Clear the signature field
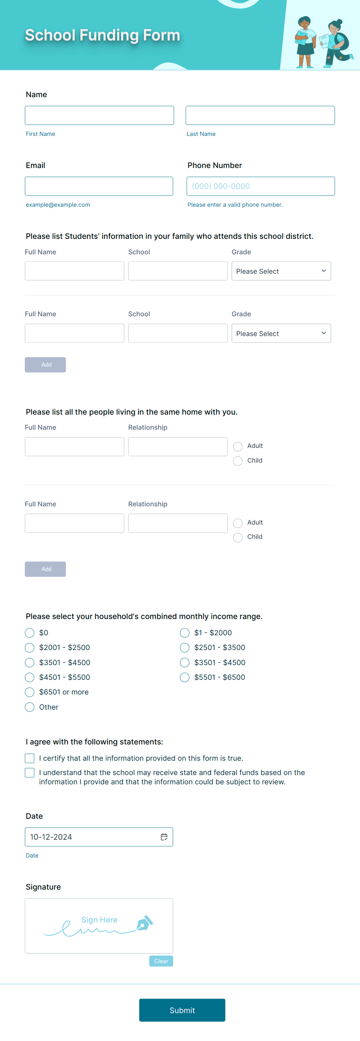Viewport: 360px width, 1041px height. 161,961
